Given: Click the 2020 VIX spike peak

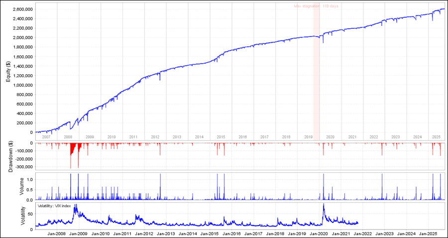Looking at the screenshot, I should click(324, 204).
